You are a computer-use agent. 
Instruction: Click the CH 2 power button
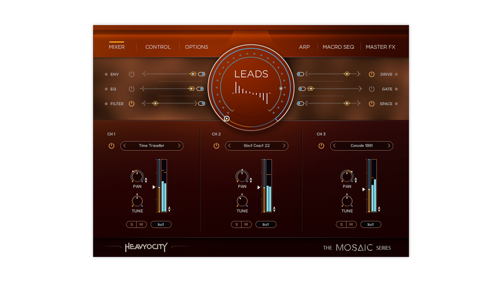[x=216, y=146]
